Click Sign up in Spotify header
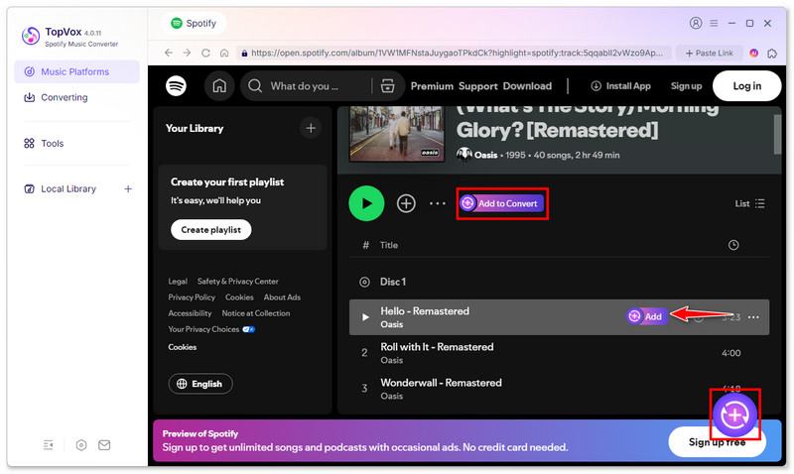The height and width of the screenshot is (474, 794). pos(686,86)
